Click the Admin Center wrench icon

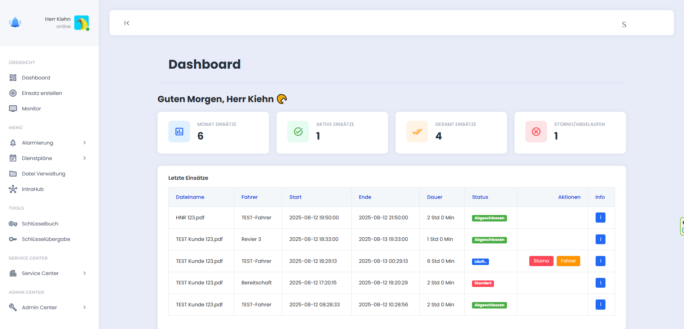pyautogui.click(x=13, y=307)
